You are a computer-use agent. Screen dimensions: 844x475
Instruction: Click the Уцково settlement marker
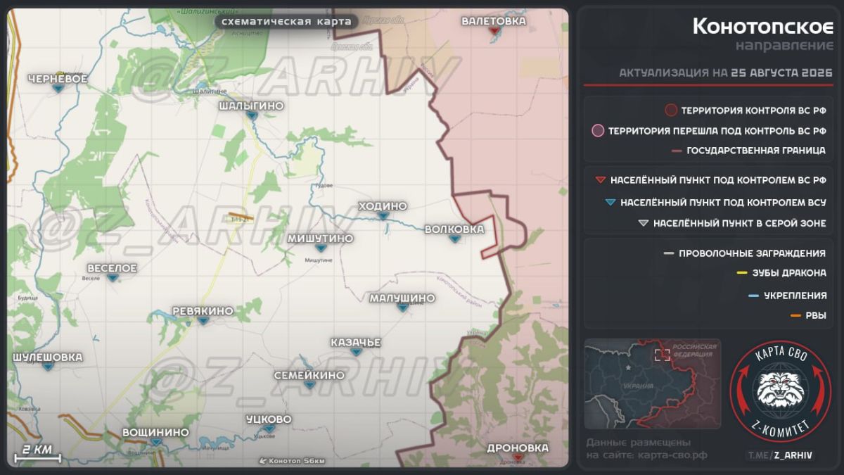[x=269, y=429]
